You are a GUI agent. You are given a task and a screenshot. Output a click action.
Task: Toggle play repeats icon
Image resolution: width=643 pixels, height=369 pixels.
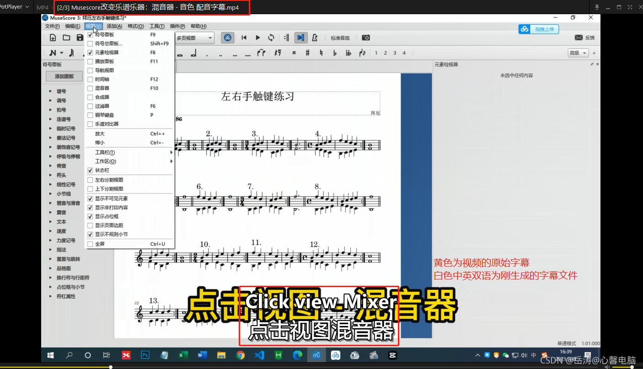(286, 38)
